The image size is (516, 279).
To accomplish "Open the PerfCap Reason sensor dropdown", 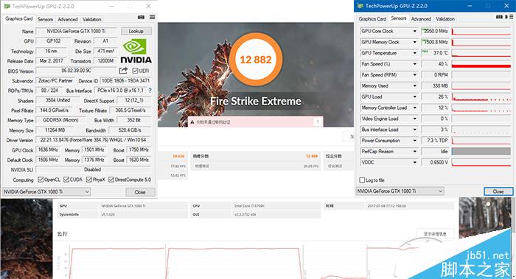I will 414,152.
